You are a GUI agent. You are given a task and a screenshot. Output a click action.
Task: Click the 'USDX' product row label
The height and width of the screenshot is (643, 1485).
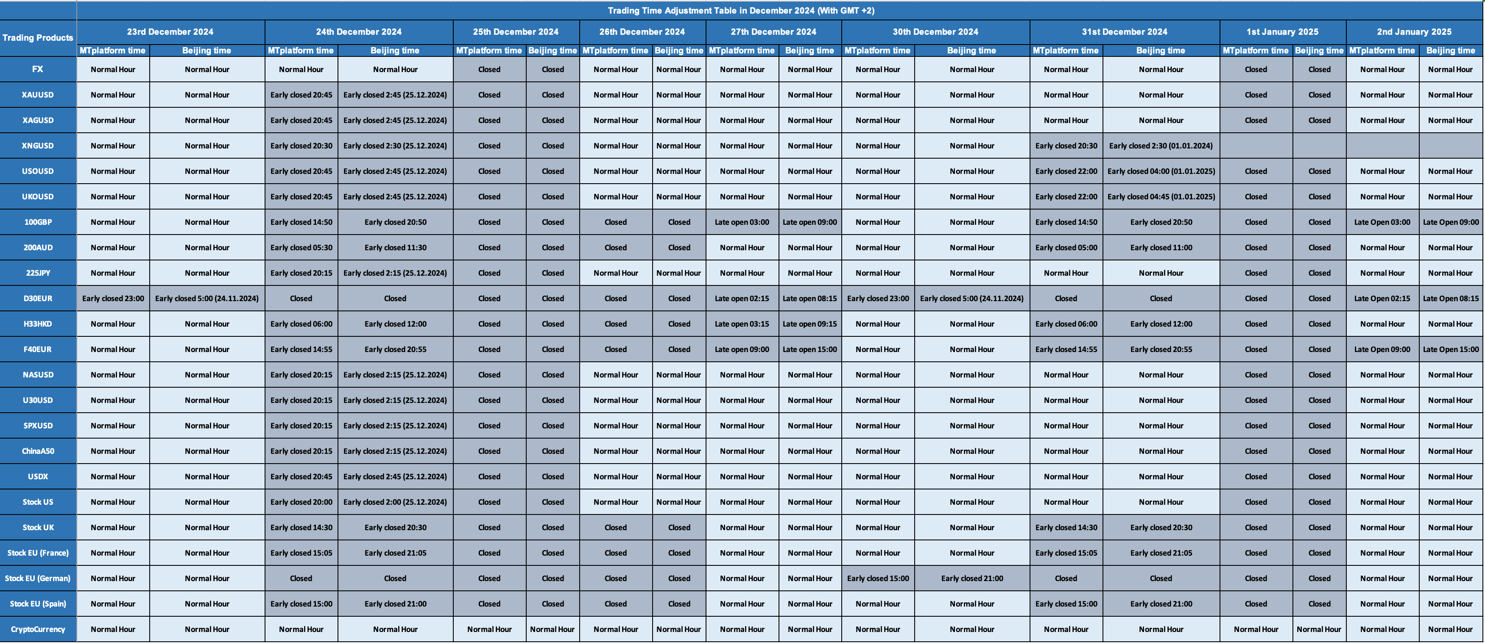point(38,476)
